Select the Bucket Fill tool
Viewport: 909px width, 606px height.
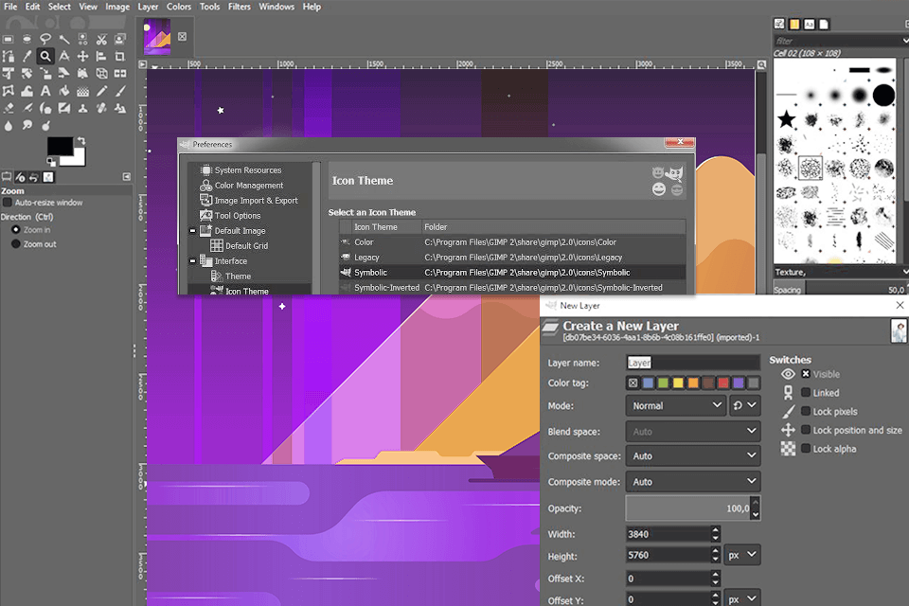(64, 90)
